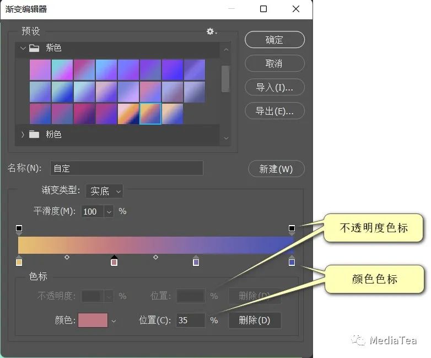Collapse the 紫色 preset folder
Image resolution: width=431 pixels, height=358 pixels.
(23, 48)
